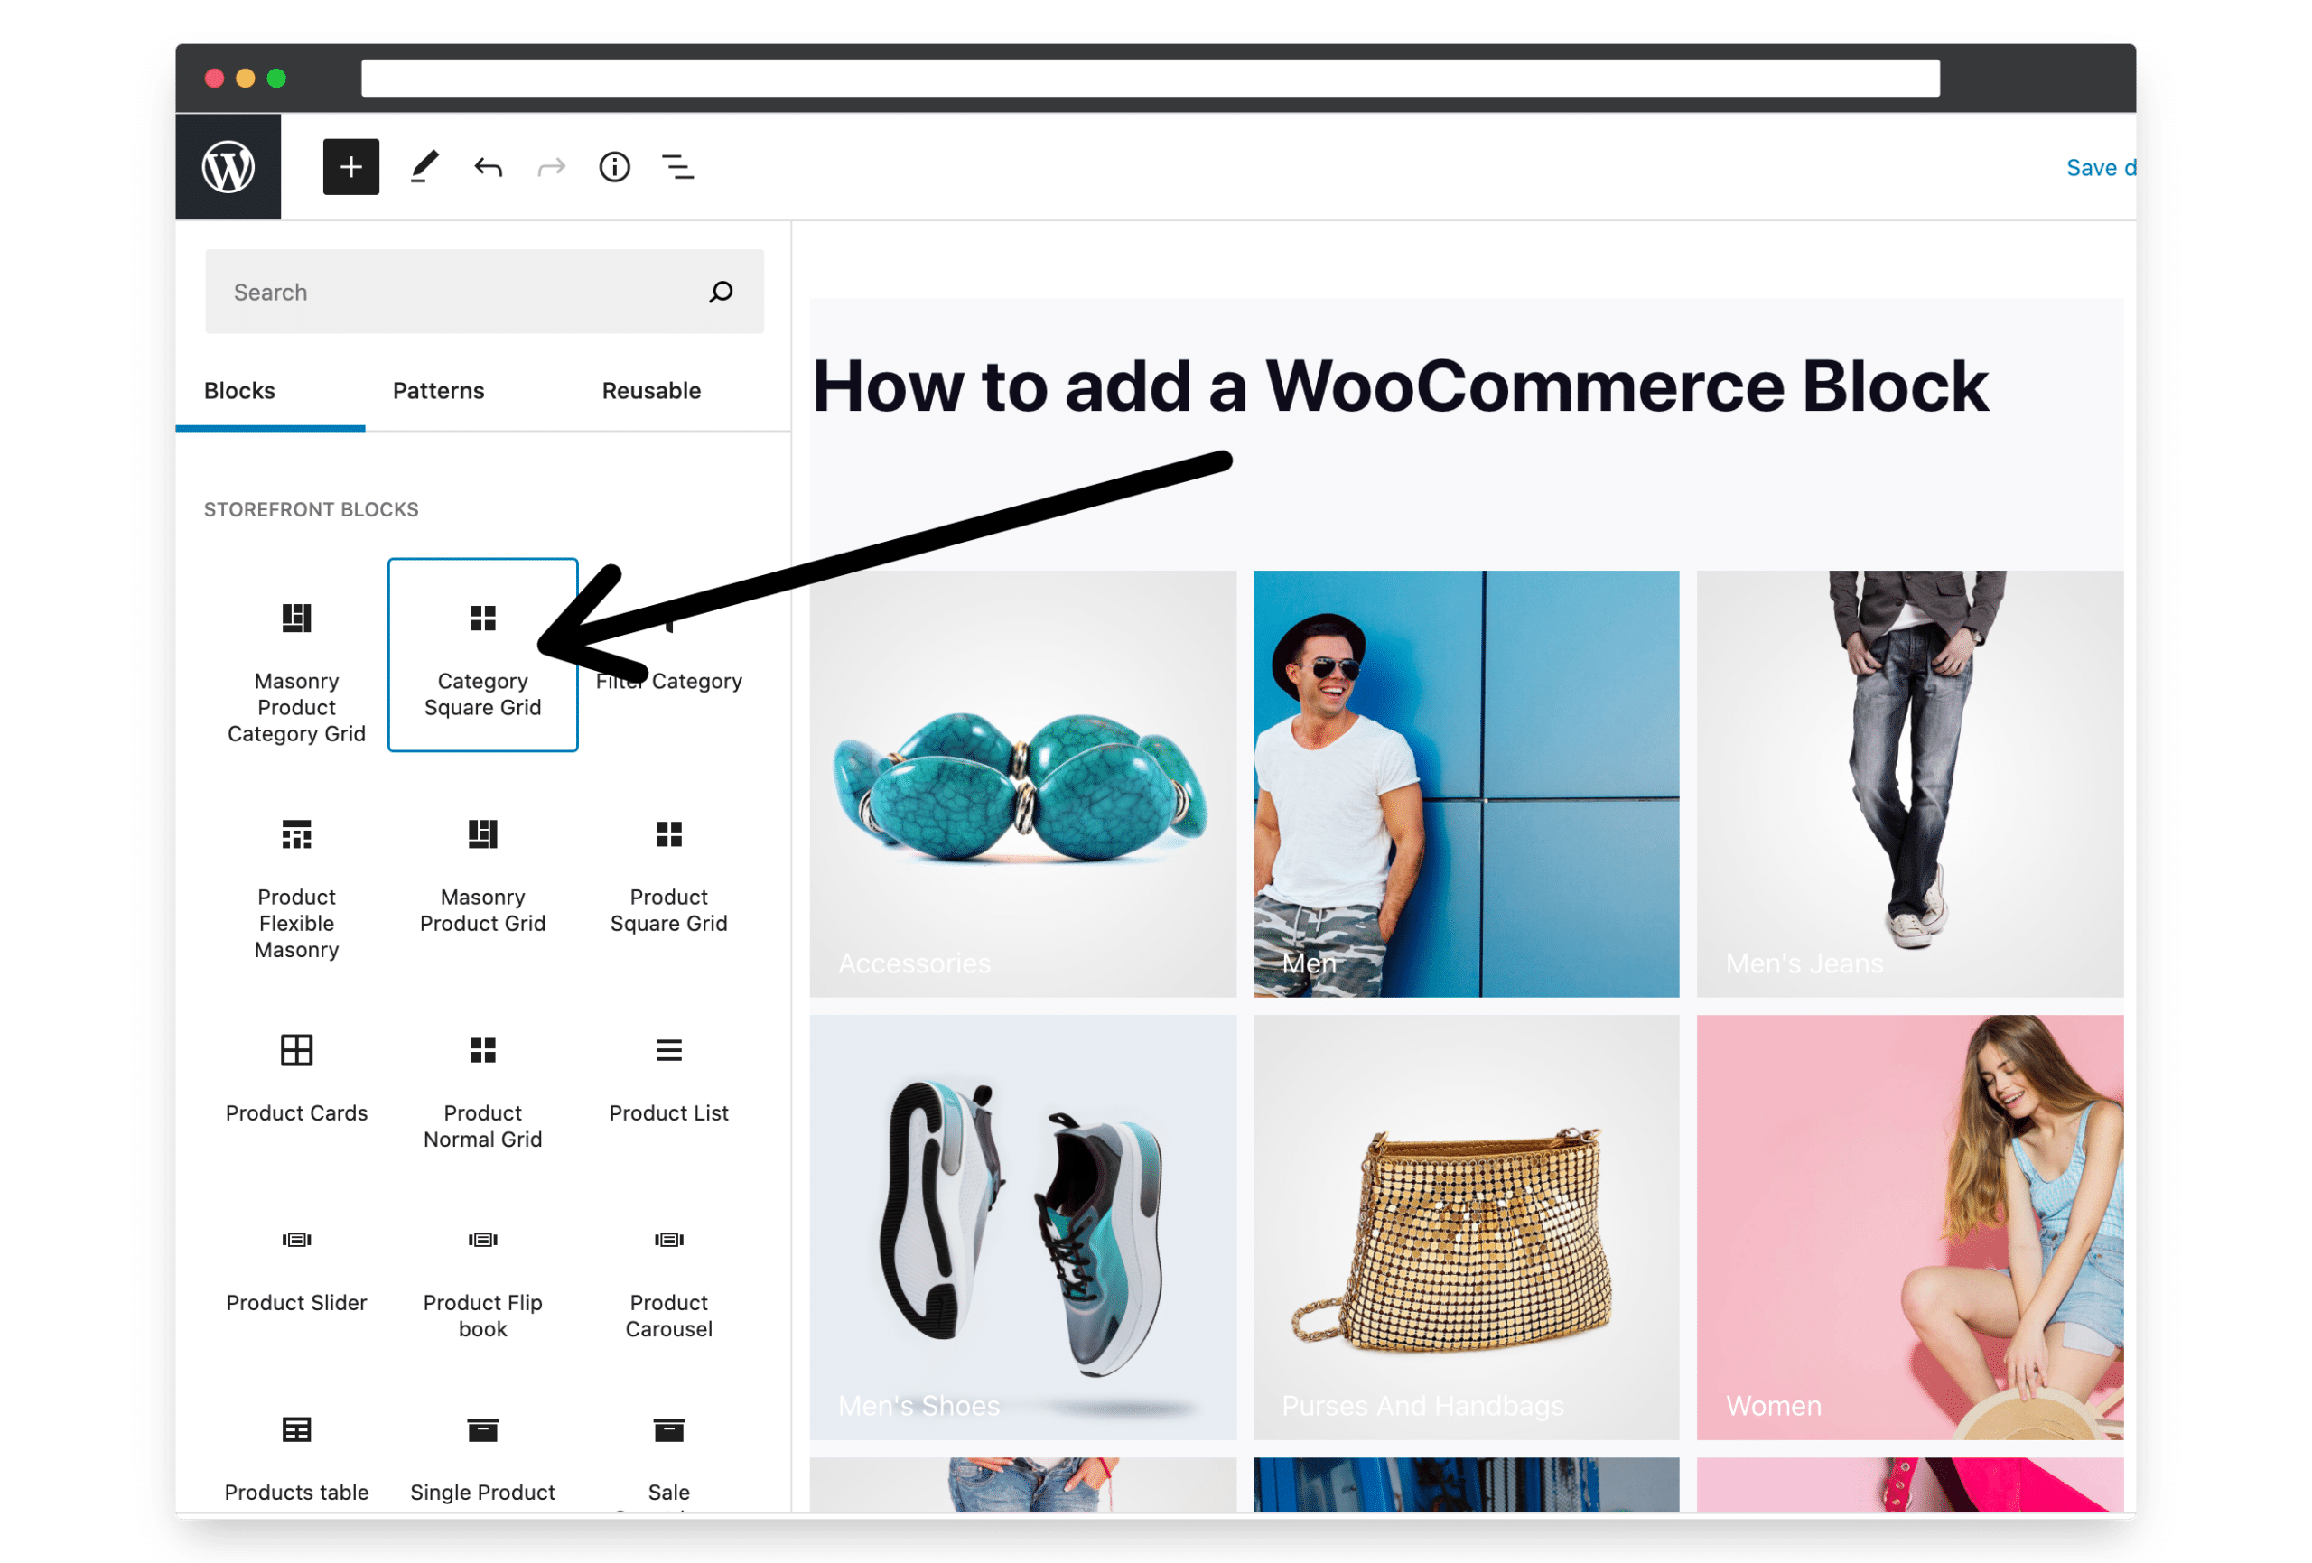The image size is (2312, 1563).
Task: Insert the Category Square Grid block
Action: click(482, 655)
